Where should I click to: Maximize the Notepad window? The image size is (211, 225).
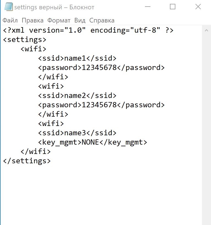173,7
